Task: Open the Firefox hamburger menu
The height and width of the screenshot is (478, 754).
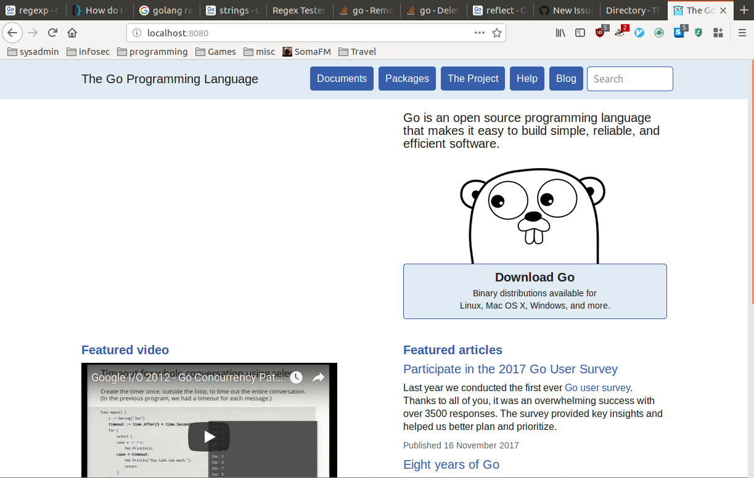Action: point(742,32)
